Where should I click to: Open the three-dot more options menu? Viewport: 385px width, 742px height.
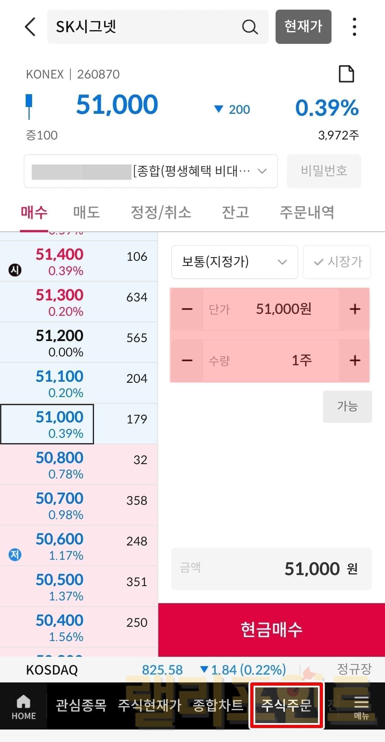pos(354,27)
